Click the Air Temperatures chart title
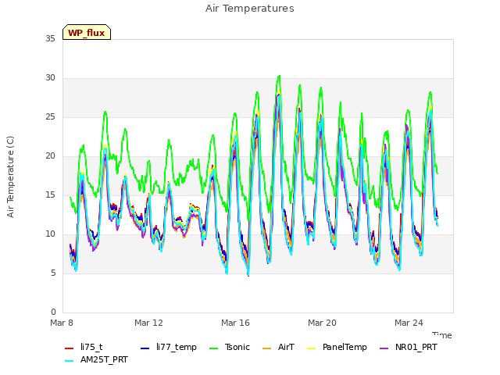 250,9
